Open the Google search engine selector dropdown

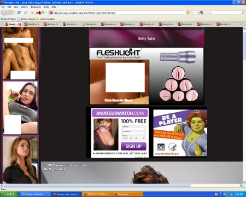[x=201, y=13]
